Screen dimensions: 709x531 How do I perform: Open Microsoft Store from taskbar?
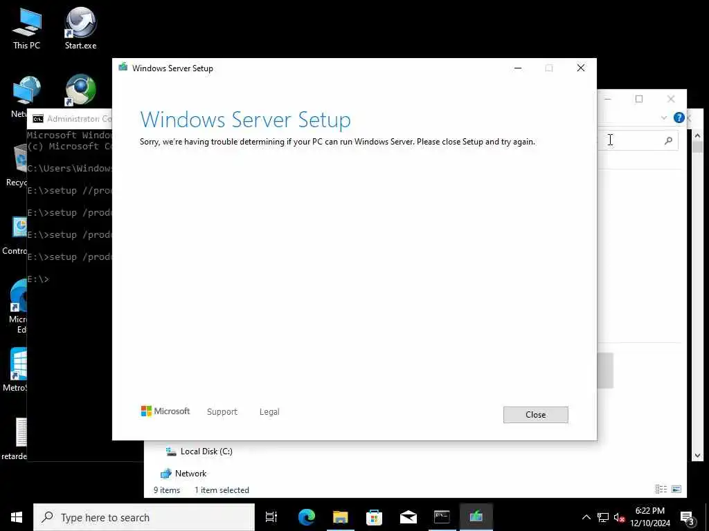[374, 517]
